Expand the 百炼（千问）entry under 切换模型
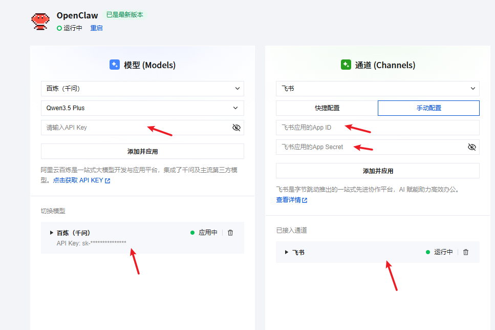This screenshot has width=495, height=330. coord(51,232)
